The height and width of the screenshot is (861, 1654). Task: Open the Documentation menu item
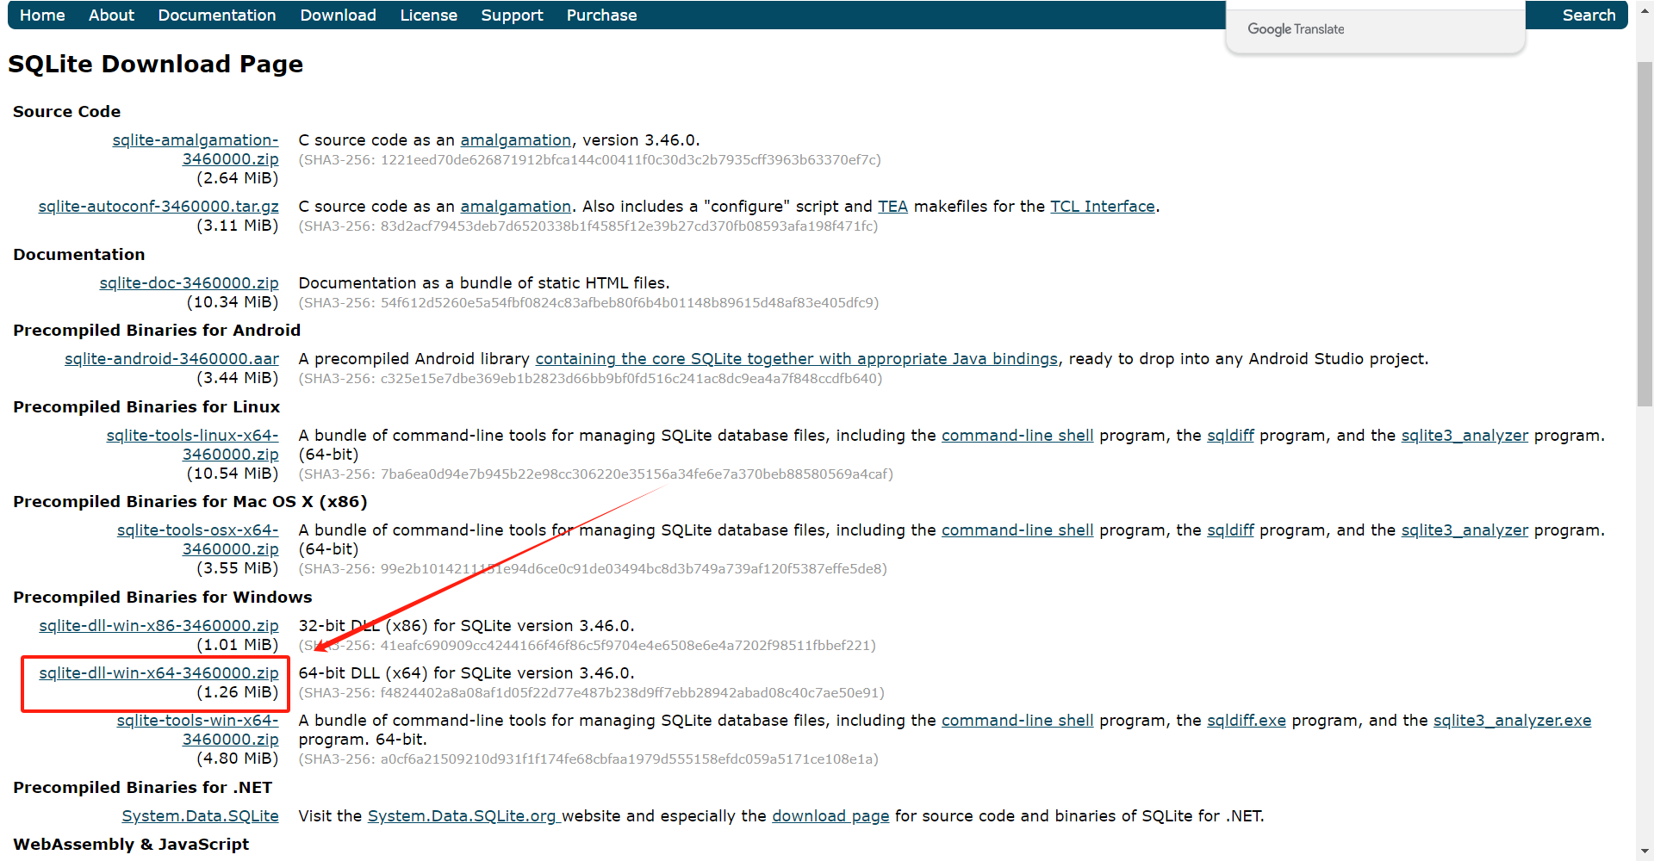(216, 15)
